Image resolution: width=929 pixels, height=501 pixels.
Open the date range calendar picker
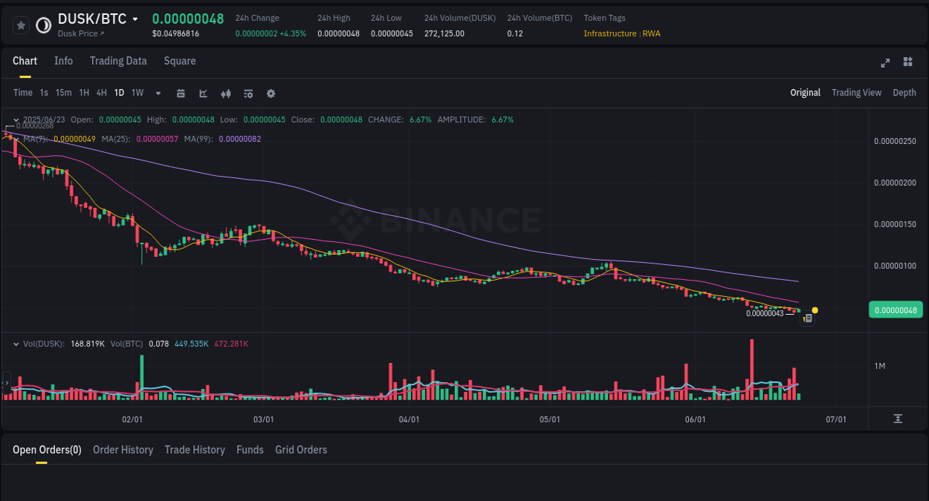181,93
